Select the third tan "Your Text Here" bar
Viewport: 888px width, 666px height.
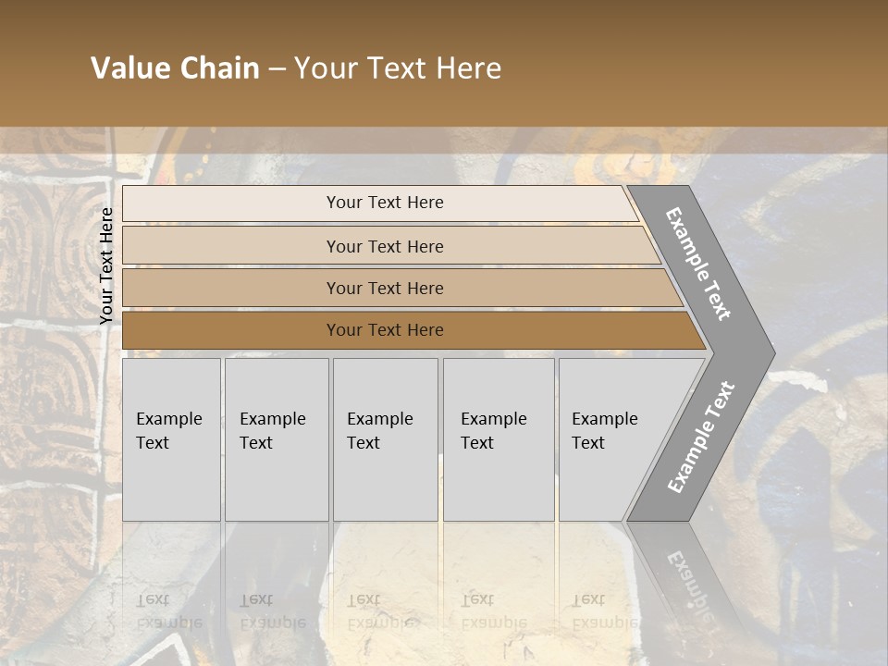pyautogui.click(x=385, y=288)
